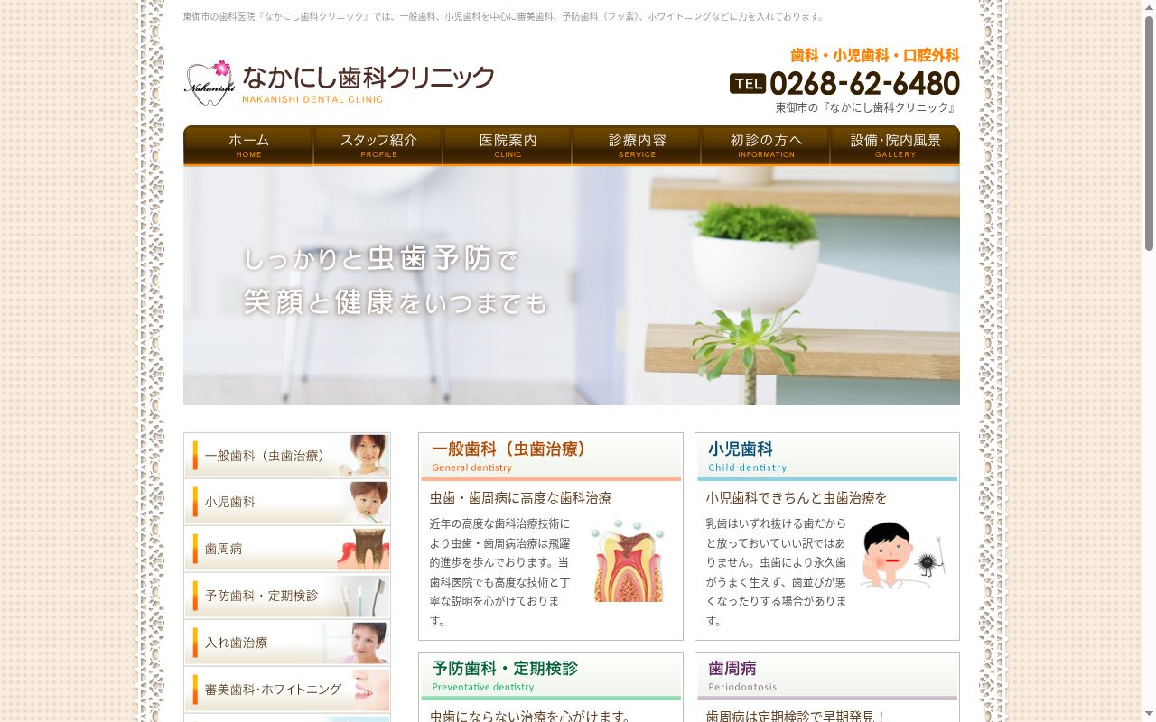Click the 虫歯・歯周病に高度な歯科治療 subheading
Image resolution: width=1156 pixels, height=722 pixels.
(520, 498)
